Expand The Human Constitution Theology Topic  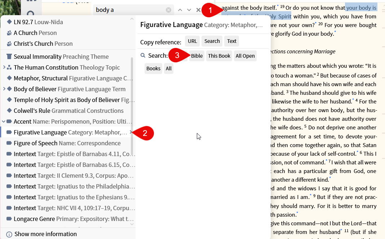coord(4,67)
